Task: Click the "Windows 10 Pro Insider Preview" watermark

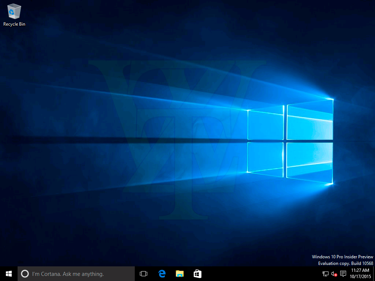Action: [x=342, y=257]
